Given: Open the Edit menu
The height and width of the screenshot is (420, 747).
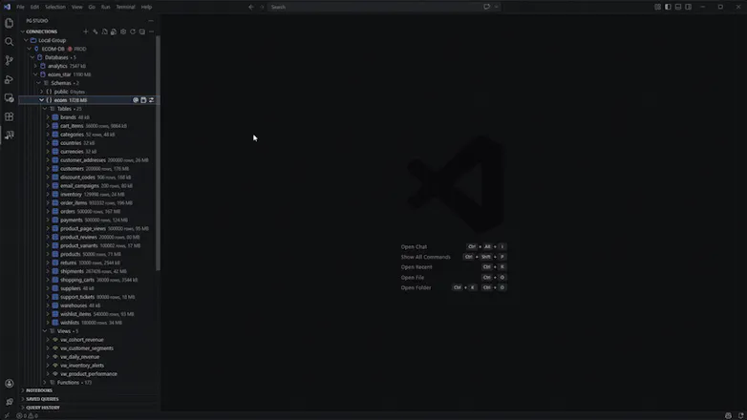Looking at the screenshot, I should tap(34, 7).
